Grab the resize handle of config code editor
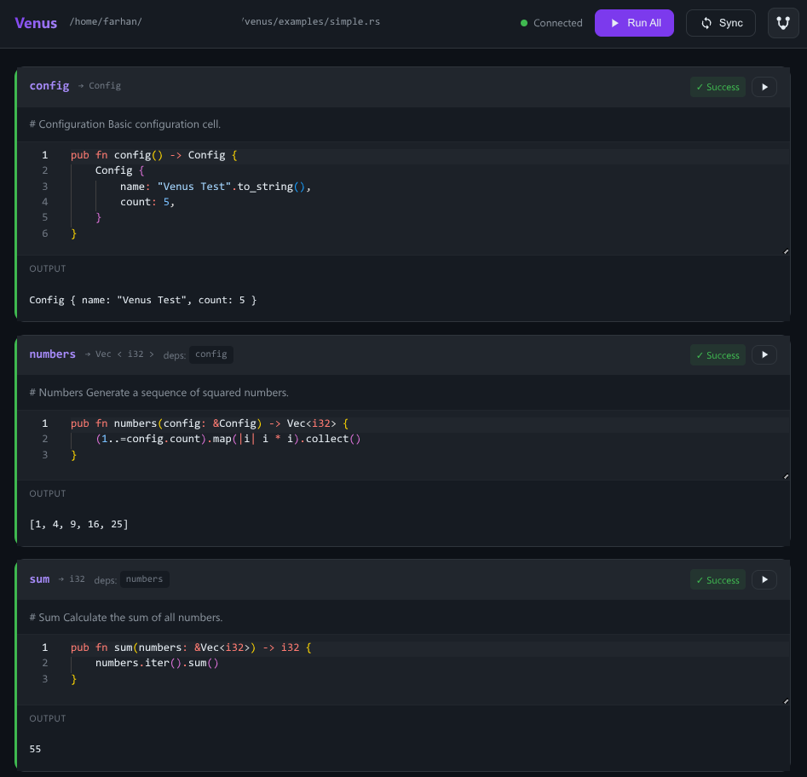The height and width of the screenshot is (777, 807). [x=786, y=251]
